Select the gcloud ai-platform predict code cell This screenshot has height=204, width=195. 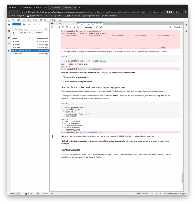(120, 110)
